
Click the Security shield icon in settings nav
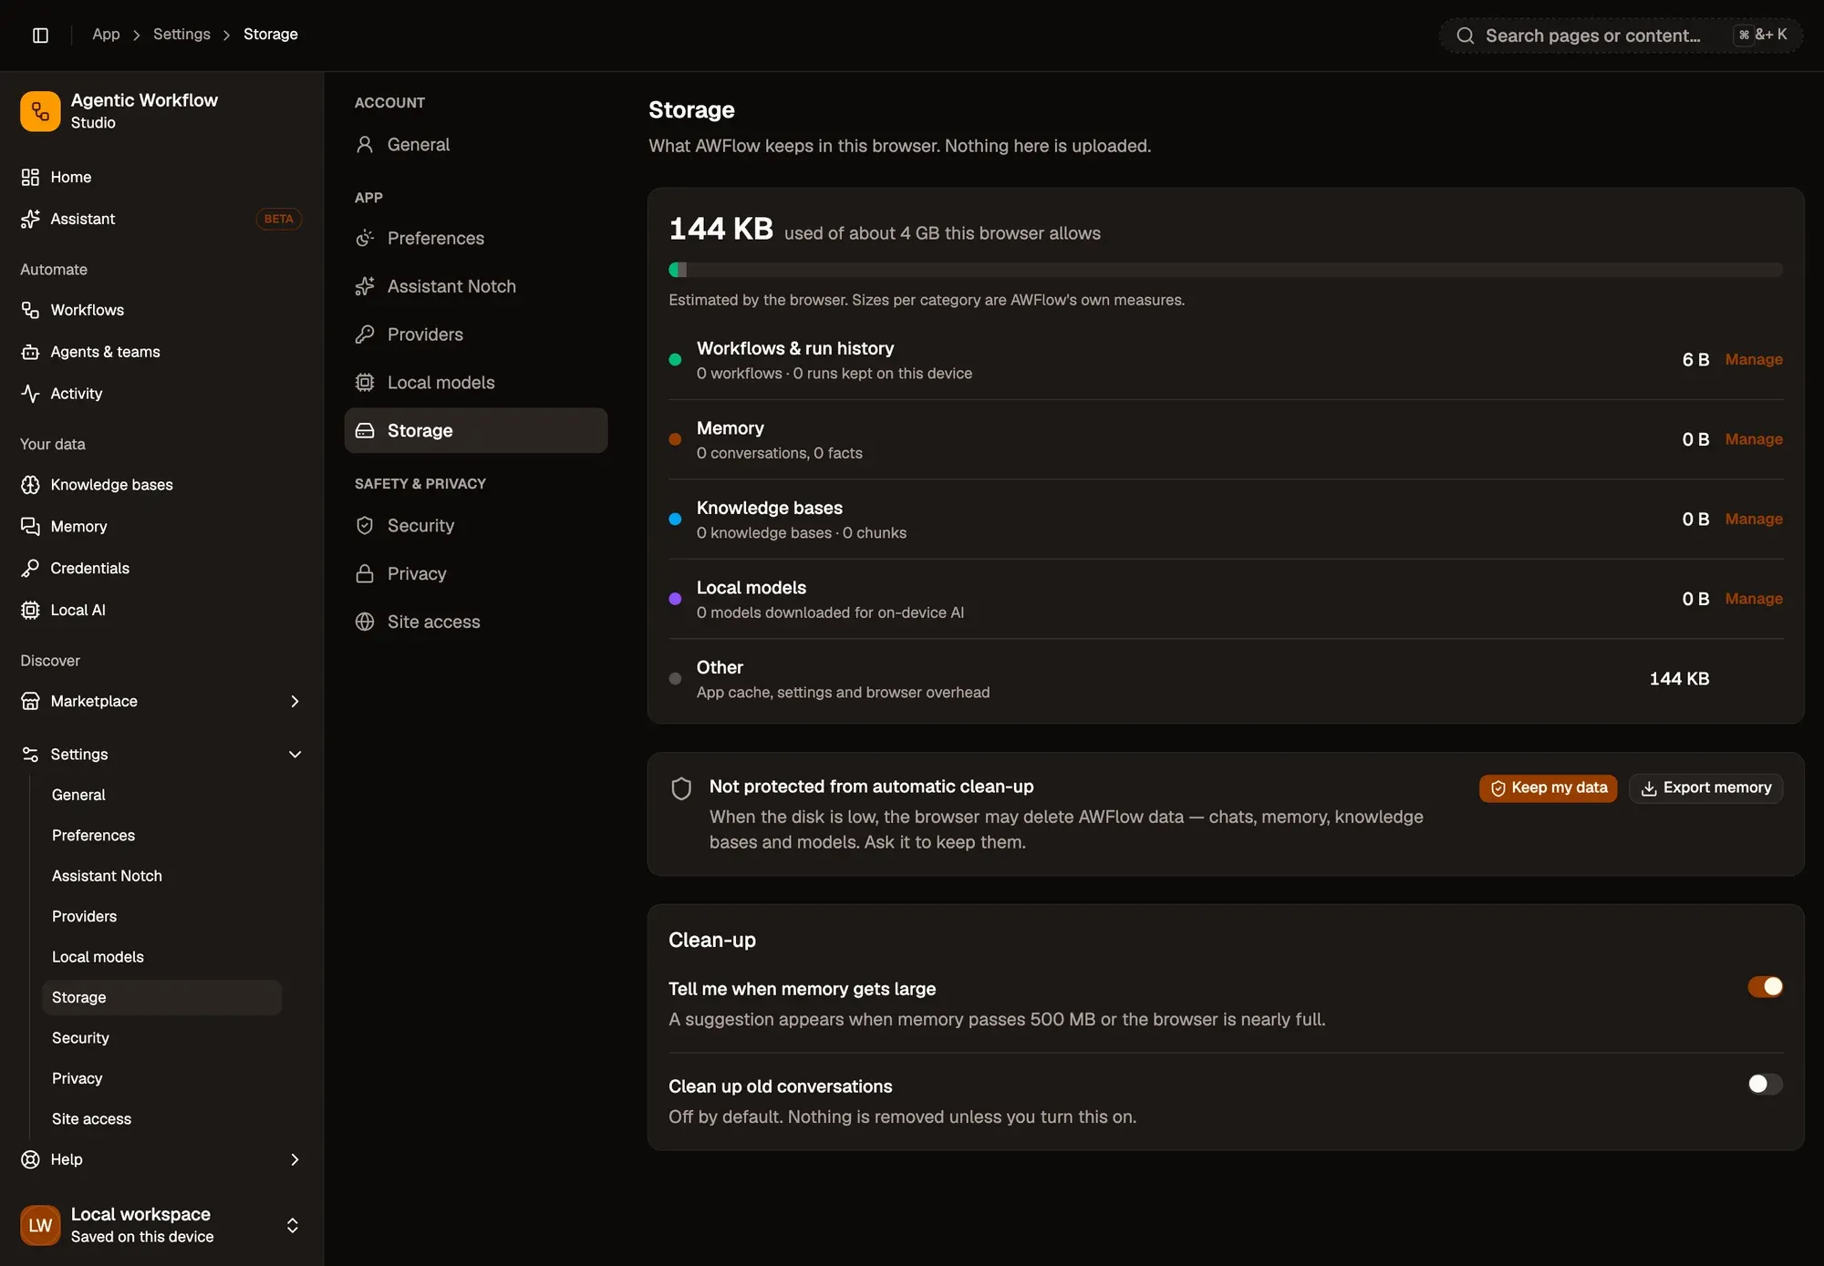point(365,526)
